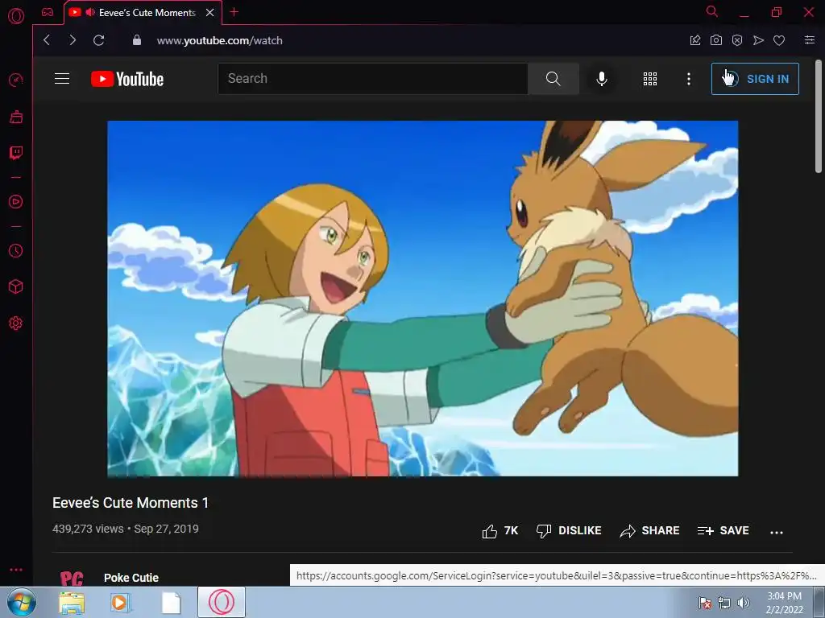This screenshot has height=618, width=825.
Task: Open a new tab with plus
Action: click(234, 12)
